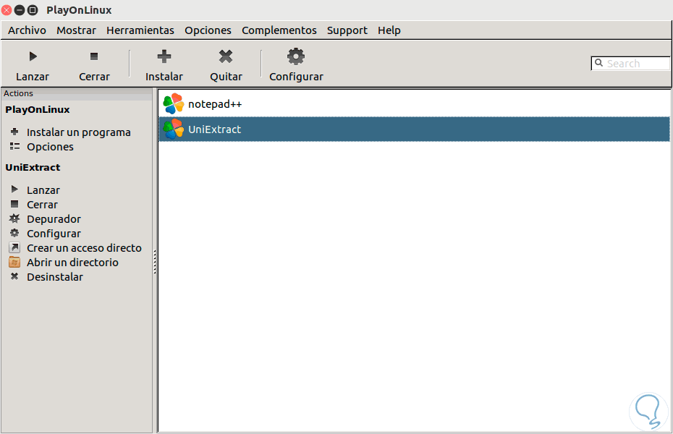This screenshot has width=673, height=434.
Task: Click Configurar link under UniExtract
Action: tap(54, 234)
